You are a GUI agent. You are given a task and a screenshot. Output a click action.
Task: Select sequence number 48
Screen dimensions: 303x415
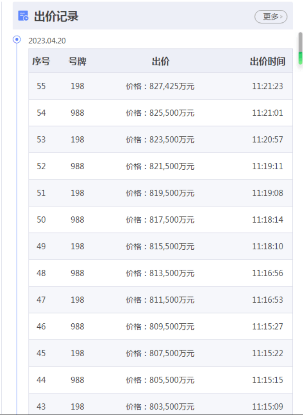(41, 273)
